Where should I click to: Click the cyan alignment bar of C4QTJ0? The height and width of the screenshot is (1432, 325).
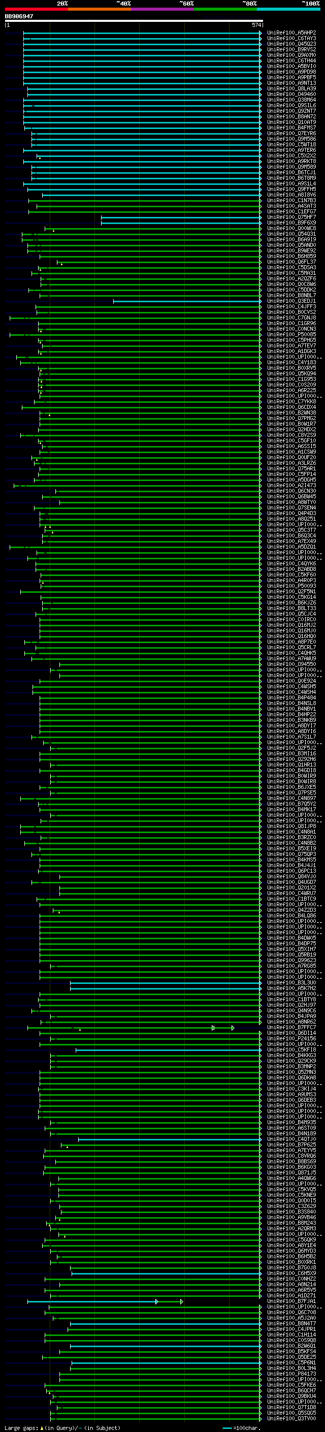pyautogui.click(x=170, y=1139)
